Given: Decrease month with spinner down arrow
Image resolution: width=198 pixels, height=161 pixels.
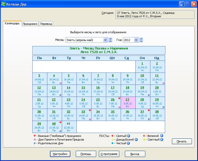Looking at the screenshot, I should click(x=110, y=41).
